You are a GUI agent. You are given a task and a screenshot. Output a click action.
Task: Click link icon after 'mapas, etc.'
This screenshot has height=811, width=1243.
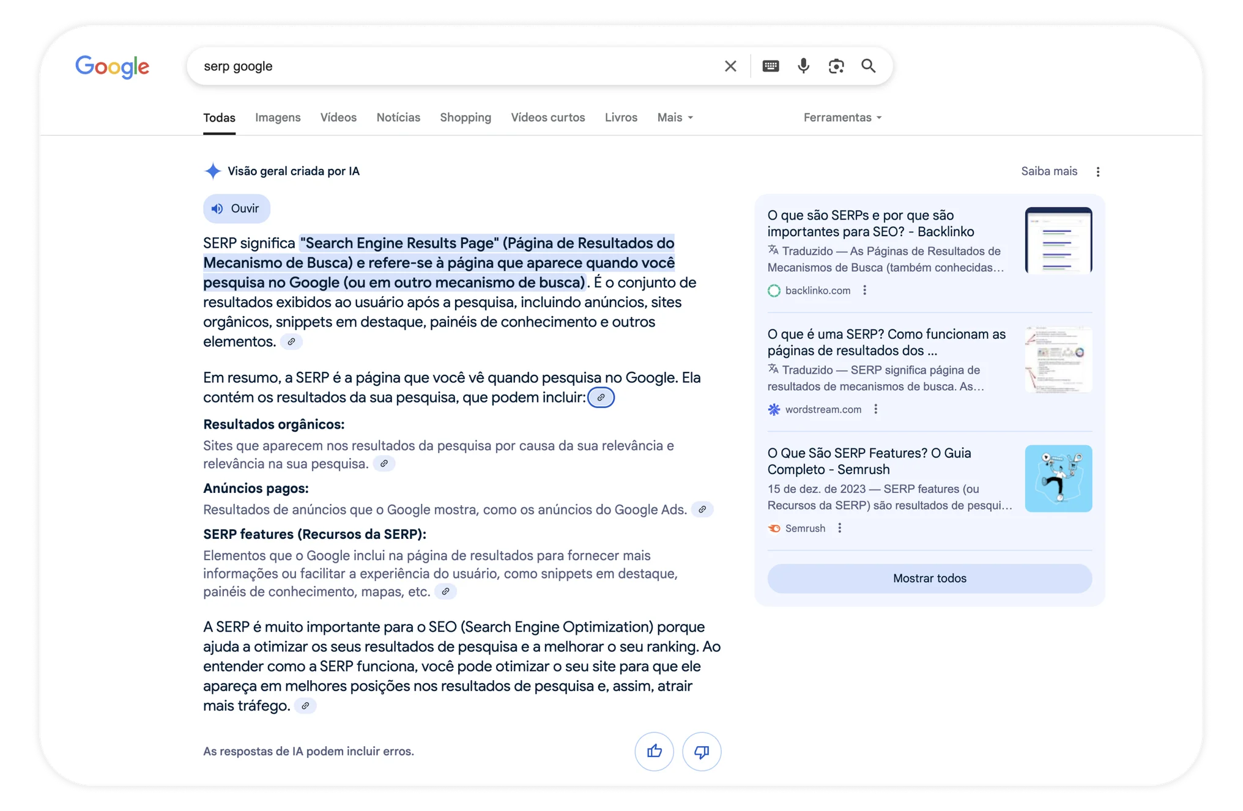point(446,591)
